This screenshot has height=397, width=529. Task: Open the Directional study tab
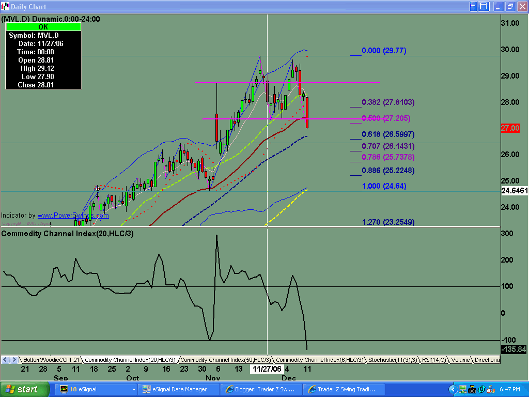pos(487,360)
